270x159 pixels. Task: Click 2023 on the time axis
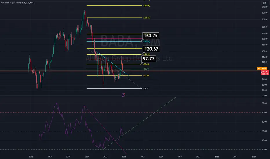[x=105, y=157]
